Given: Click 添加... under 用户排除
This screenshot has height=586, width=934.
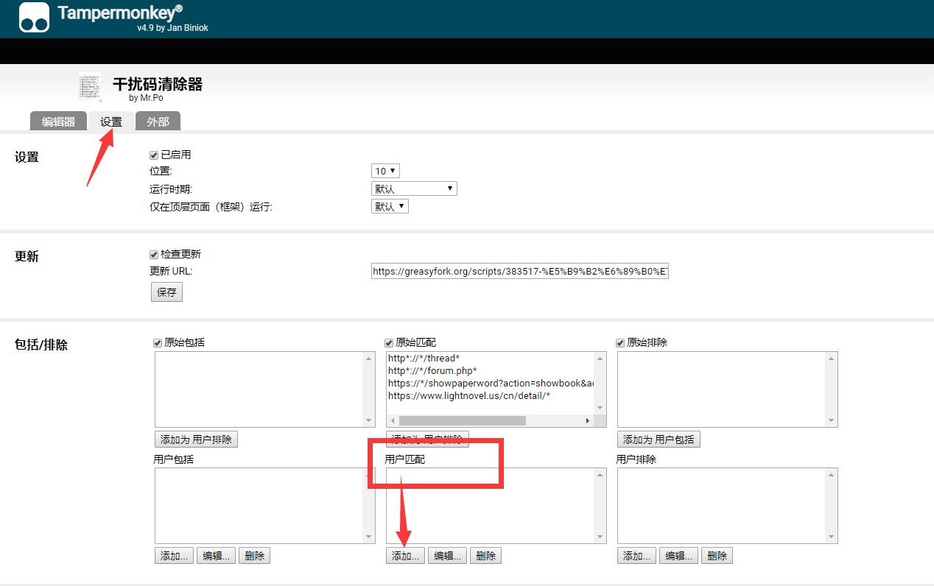Looking at the screenshot, I should [x=636, y=556].
